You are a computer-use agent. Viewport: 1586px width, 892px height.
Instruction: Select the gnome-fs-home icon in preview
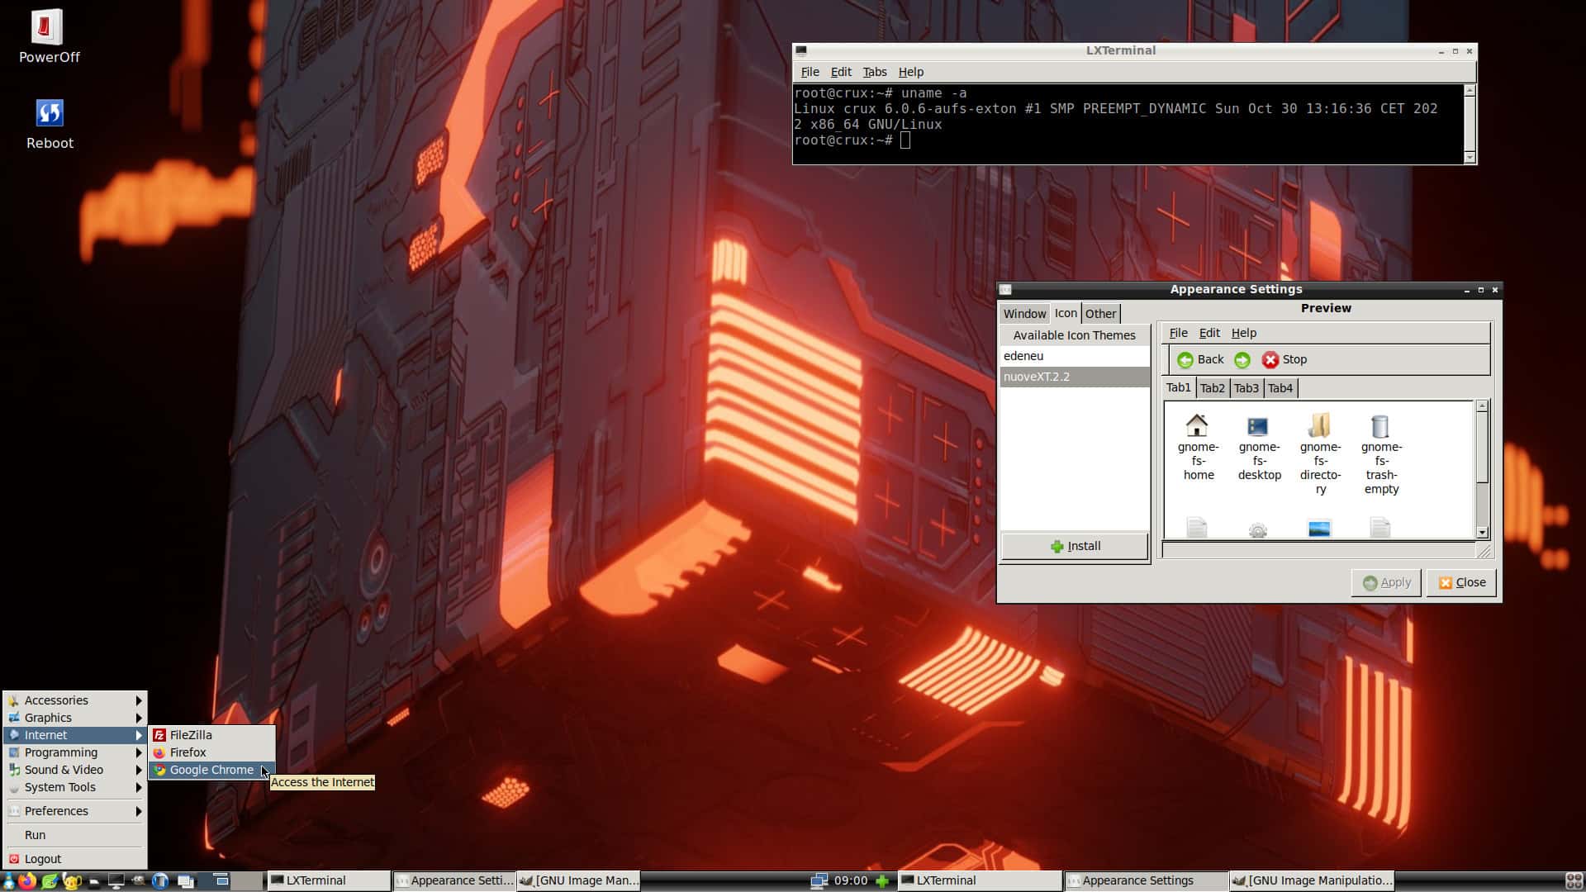(x=1197, y=426)
